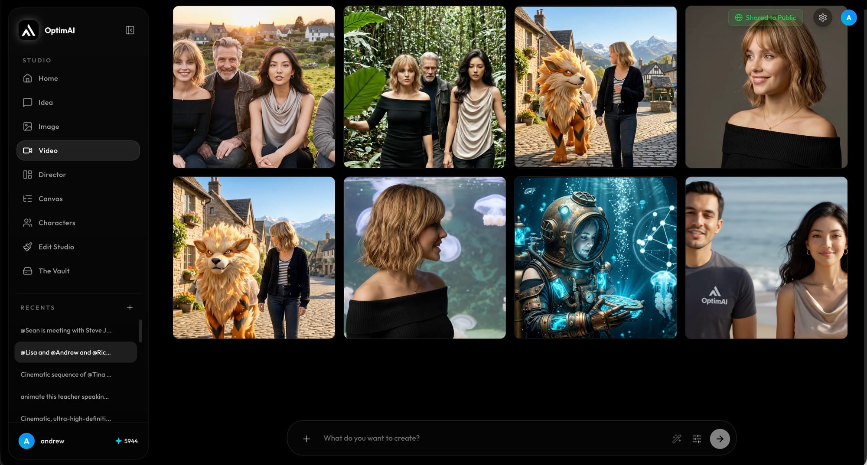Open Edit Studio
This screenshot has height=465, width=867.
point(78,247)
